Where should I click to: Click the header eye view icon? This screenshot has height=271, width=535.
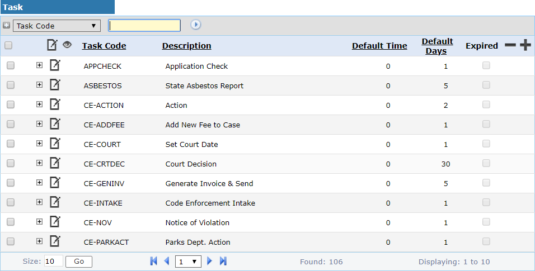(x=67, y=45)
